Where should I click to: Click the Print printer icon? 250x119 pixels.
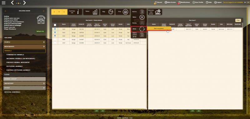point(126,12)
